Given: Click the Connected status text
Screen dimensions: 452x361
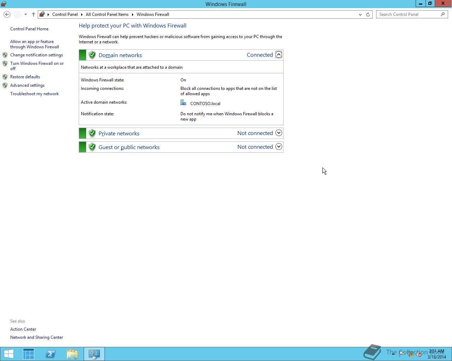Looking at the screenshot, I should [x=260, y=55].
